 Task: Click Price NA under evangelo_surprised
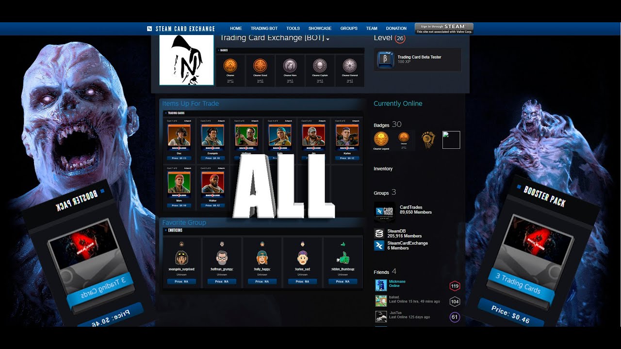coord(182,281)
